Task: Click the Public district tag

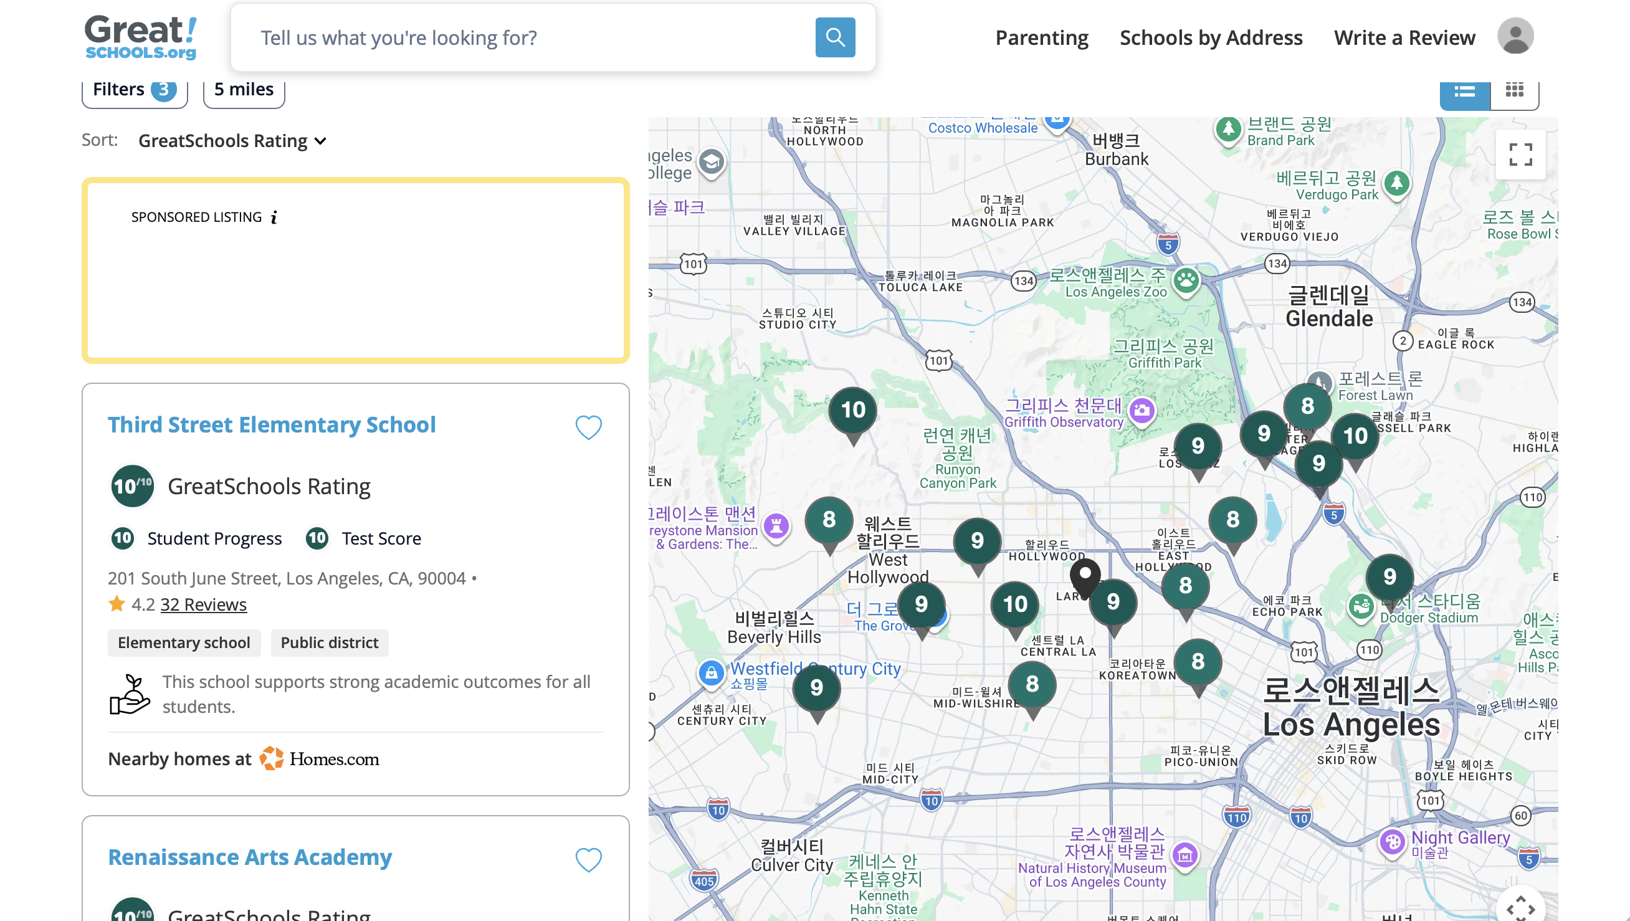Action: (330, 642)
